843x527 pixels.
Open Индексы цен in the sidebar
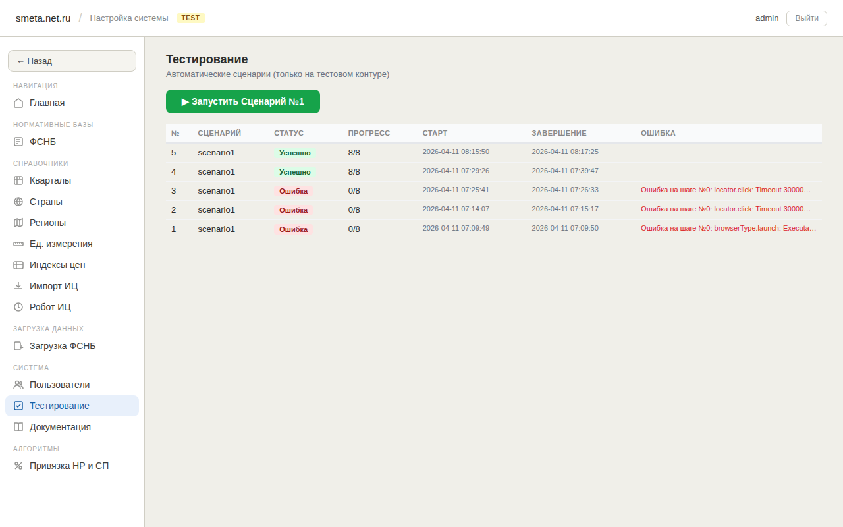[57, 265]
